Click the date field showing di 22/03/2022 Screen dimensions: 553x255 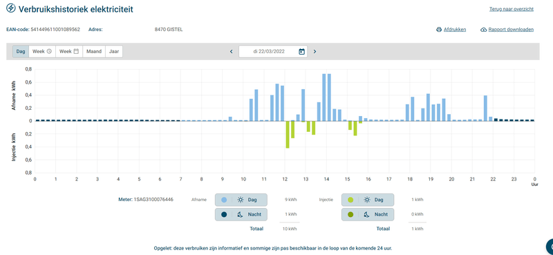coord(273,52)
